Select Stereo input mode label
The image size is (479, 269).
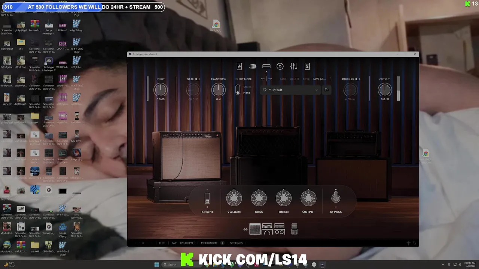pos(247,87)
